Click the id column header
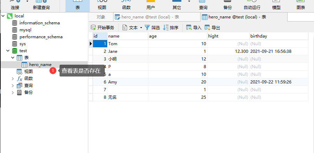Screen dimensions: 314x153 100,36
